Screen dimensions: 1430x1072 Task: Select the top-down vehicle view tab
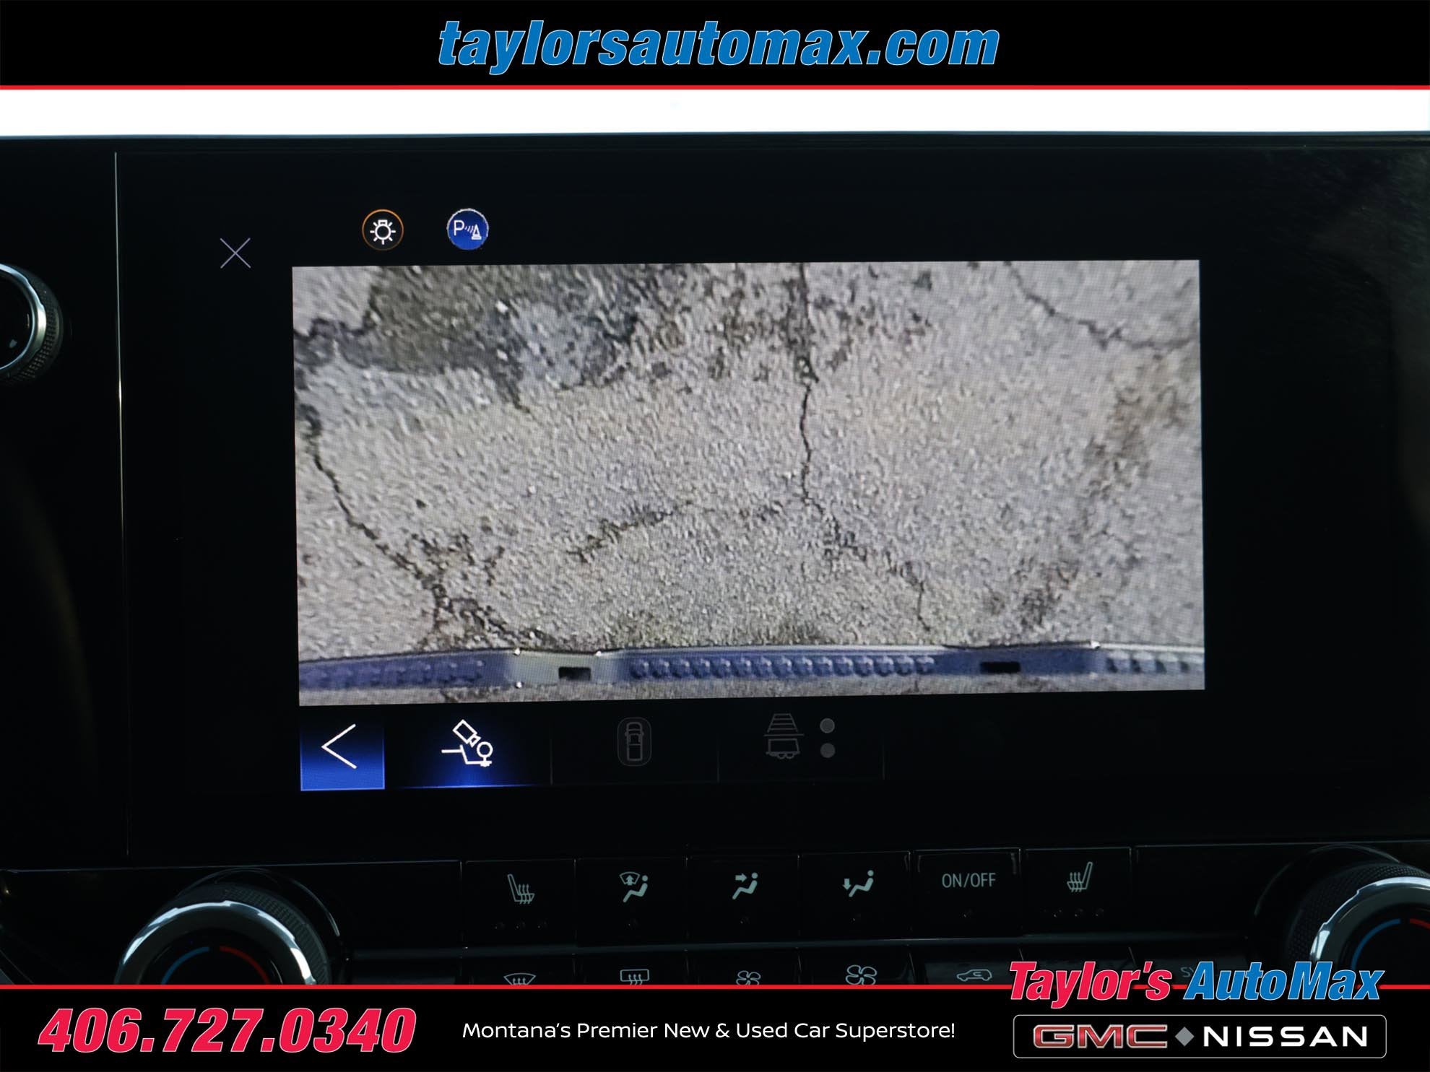tap(634, 742)
